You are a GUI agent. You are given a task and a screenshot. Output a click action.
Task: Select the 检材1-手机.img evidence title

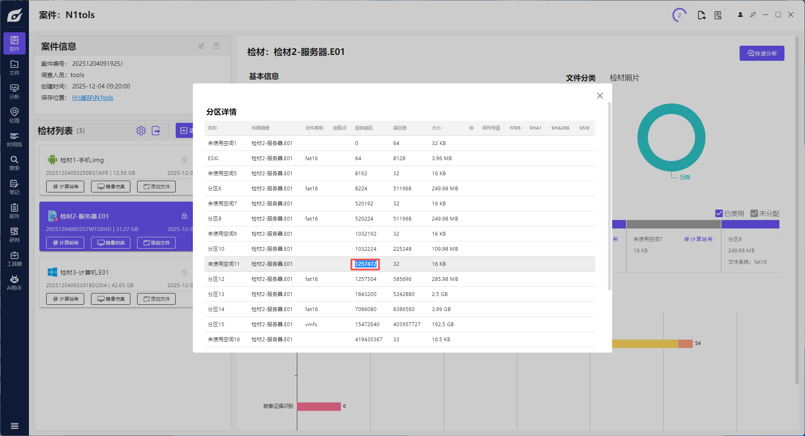pos(82,160)
